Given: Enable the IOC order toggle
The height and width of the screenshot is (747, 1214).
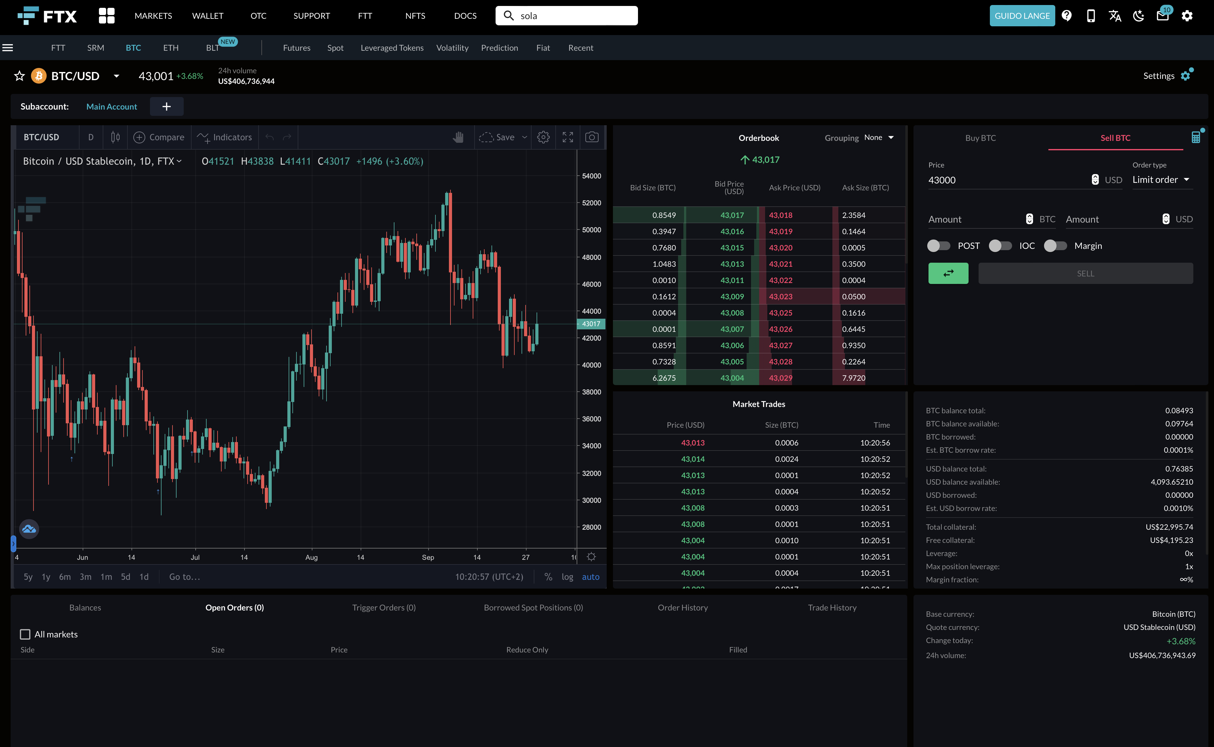Looking at the screenshot, I should (1000, 245).
